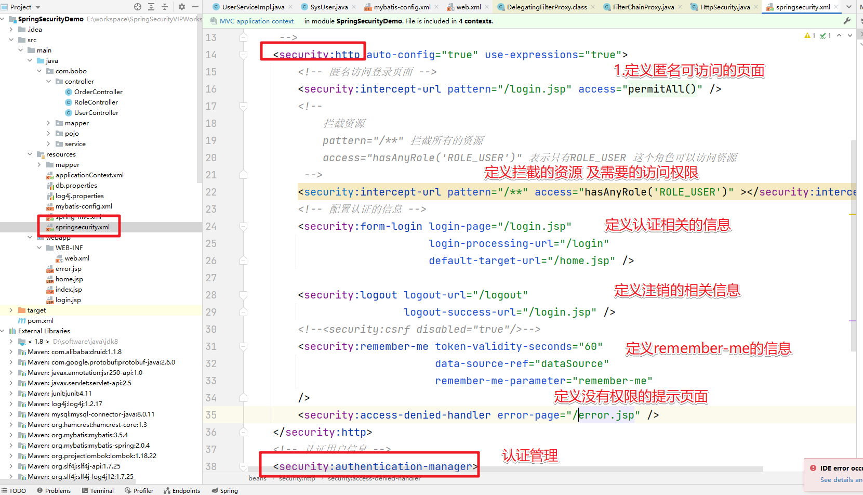Open the Profiler tool window

(x=139, y=490)
